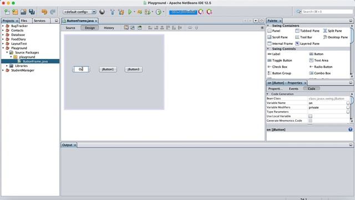Click the Redo arrow icon
Screen dimensions: 355x200
[x=53, y=12]
